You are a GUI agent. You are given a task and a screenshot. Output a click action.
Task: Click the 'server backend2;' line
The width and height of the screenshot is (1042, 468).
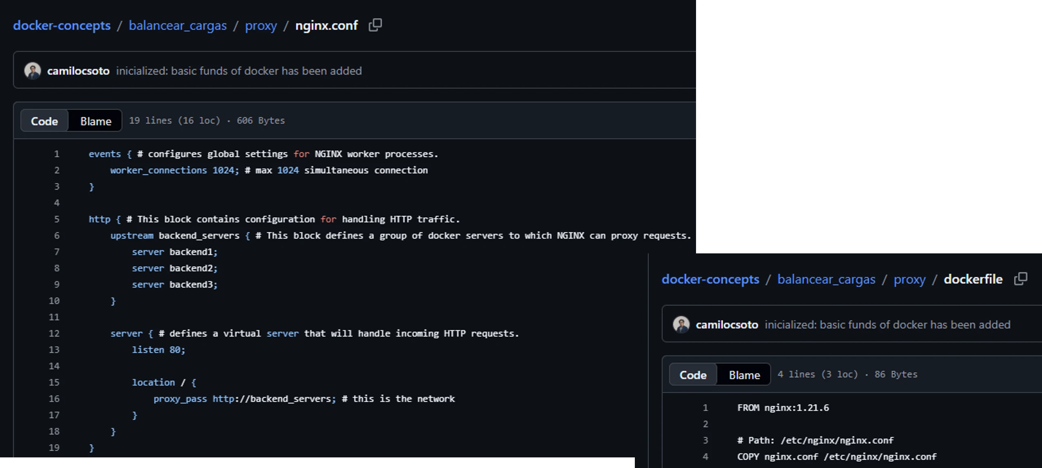tap(175, 268)
